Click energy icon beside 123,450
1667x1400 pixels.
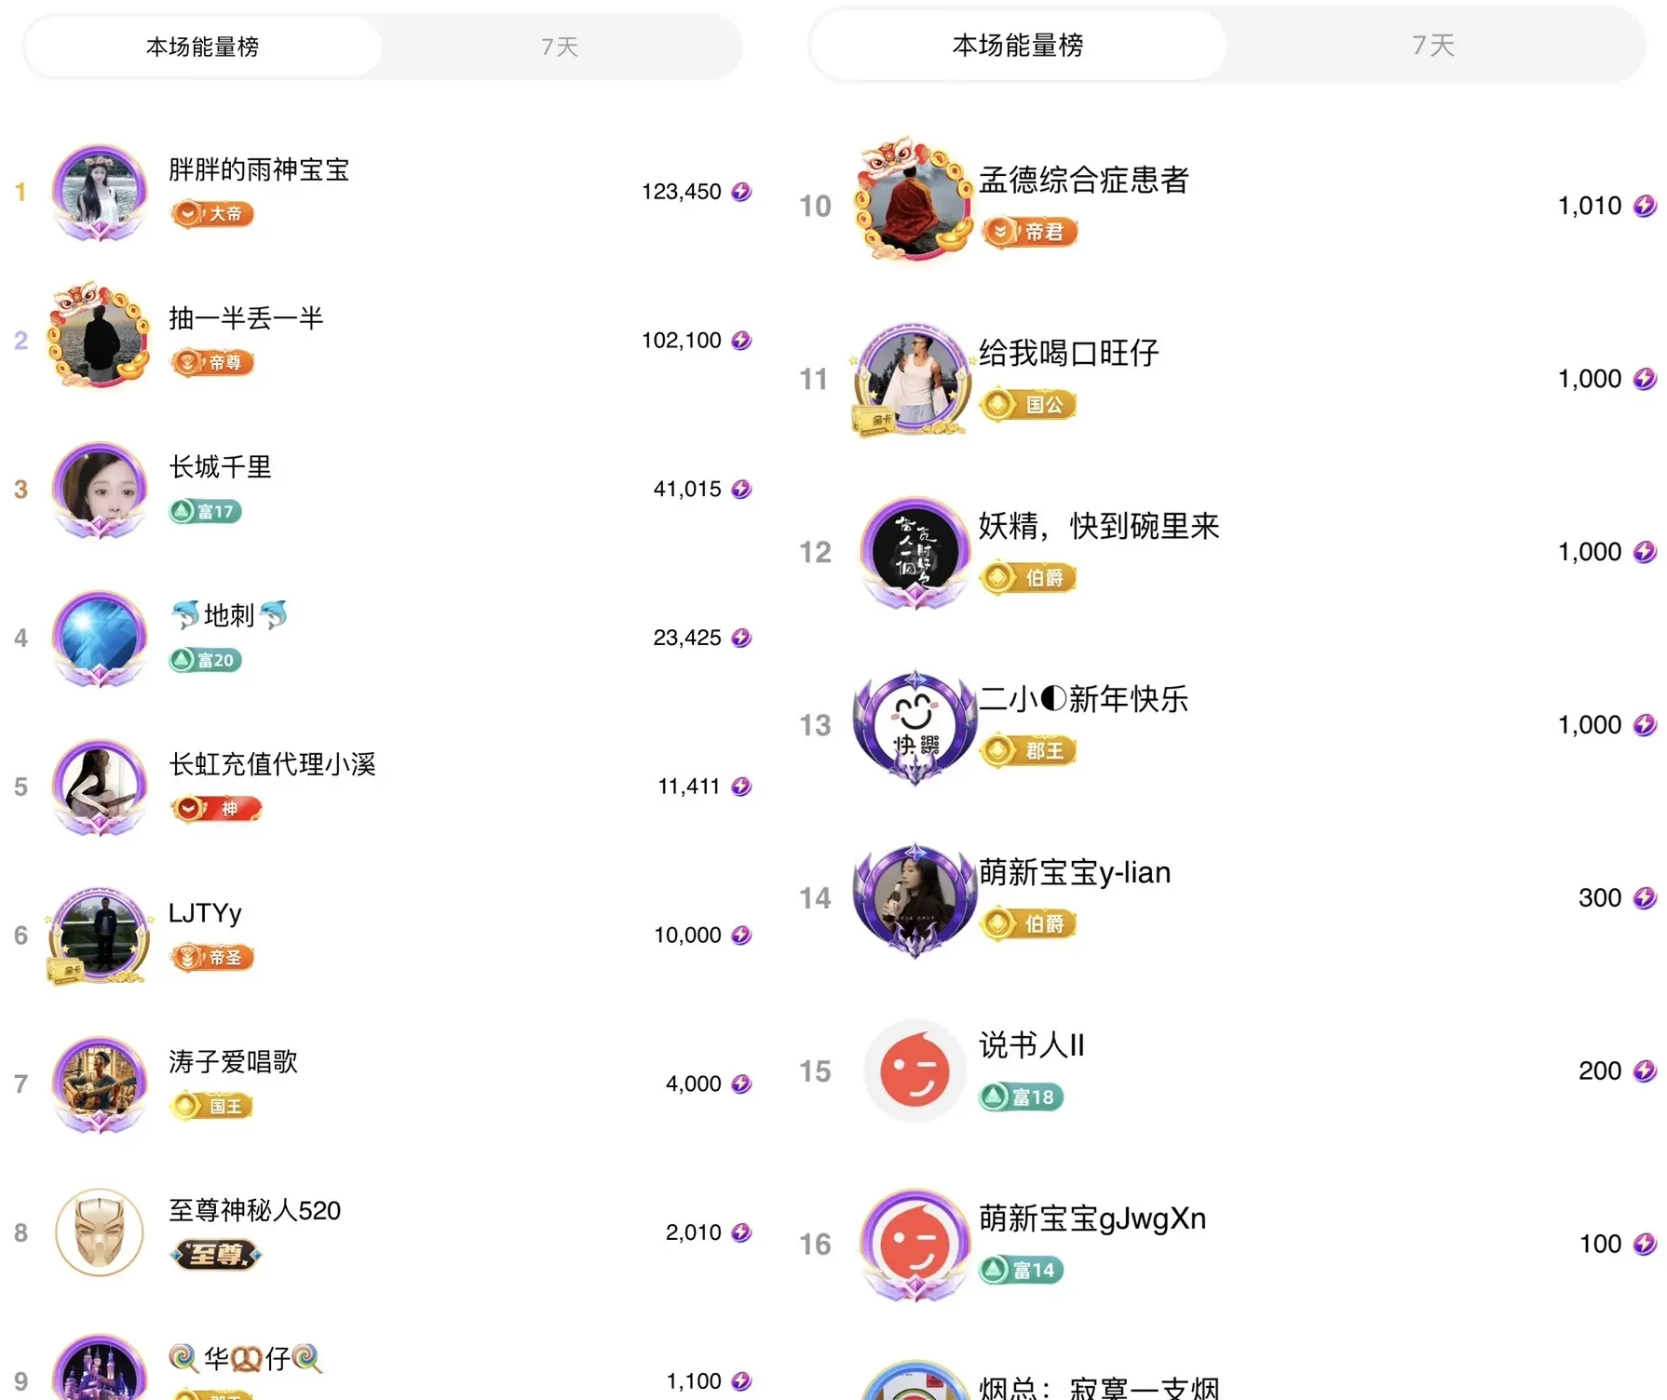[741, 192]
